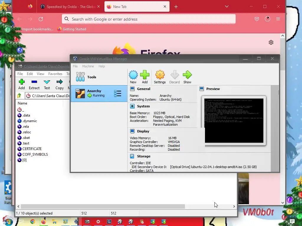Click the circular icon beside Pocket in Firefox
The image size is (302, 226).
click(x=267, y=19)
